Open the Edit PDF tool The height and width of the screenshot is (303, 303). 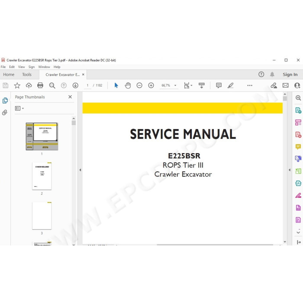(298, 122)
